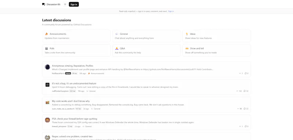Click the Ideas lightbulb icon

tap(187, 34)
